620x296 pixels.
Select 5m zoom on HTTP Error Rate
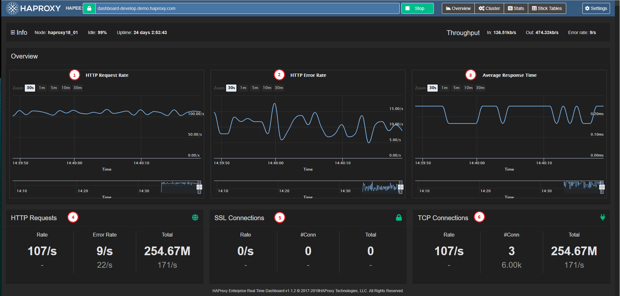pyautogui.click(x=255, y=88)
